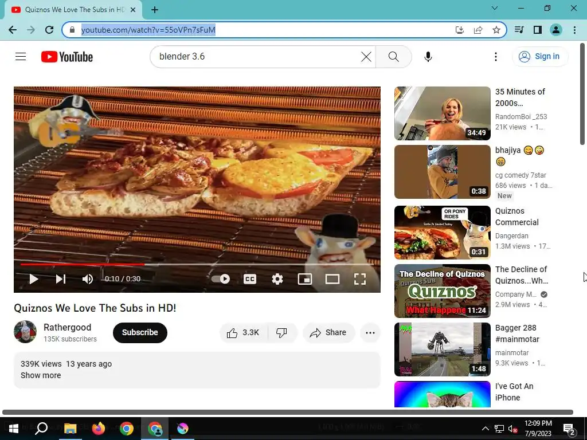The width and height of the screenshot is (587, 440).
Task: Open the I've Got An iPhone video title
Action: 514,392
